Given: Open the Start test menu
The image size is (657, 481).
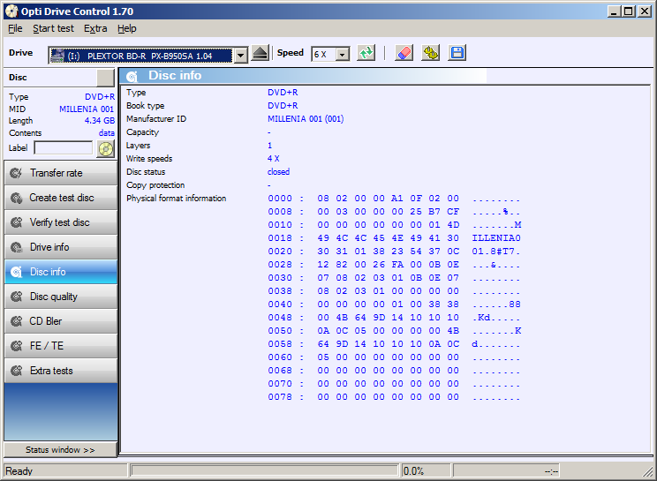Looking at the screenshot, I should coord(53,28).
